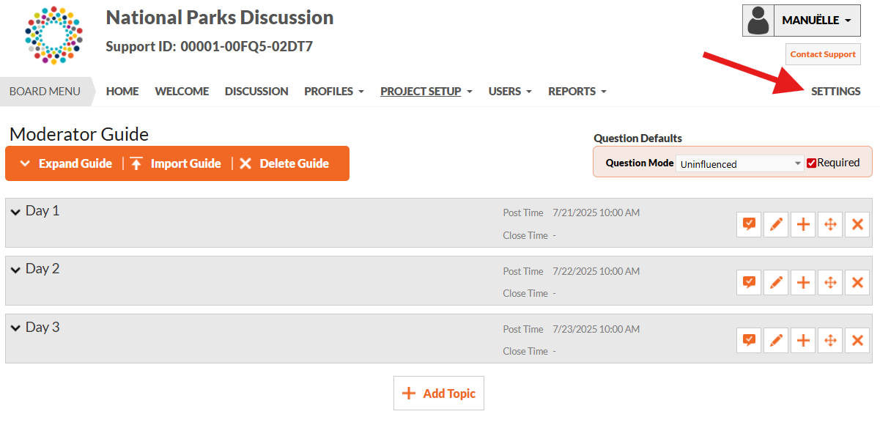
Task: Open the comment icon for Day 2
Action: pyautogui.click(x=749, y=282)
